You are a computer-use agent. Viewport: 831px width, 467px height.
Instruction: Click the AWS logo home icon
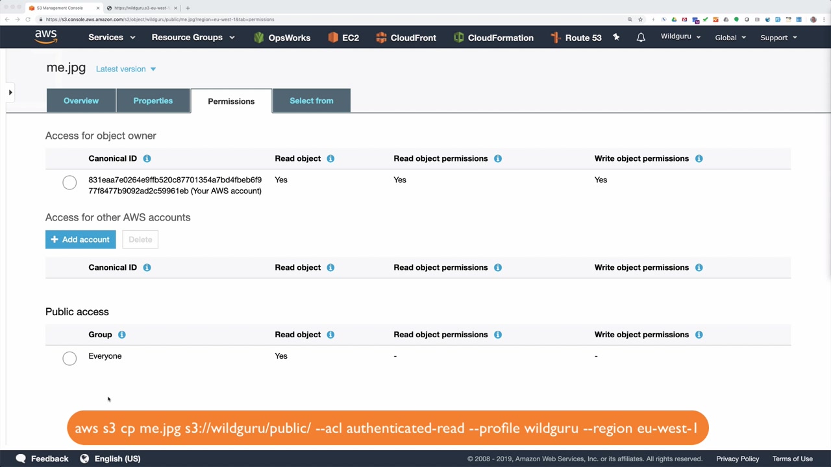(x=46, y=37)
